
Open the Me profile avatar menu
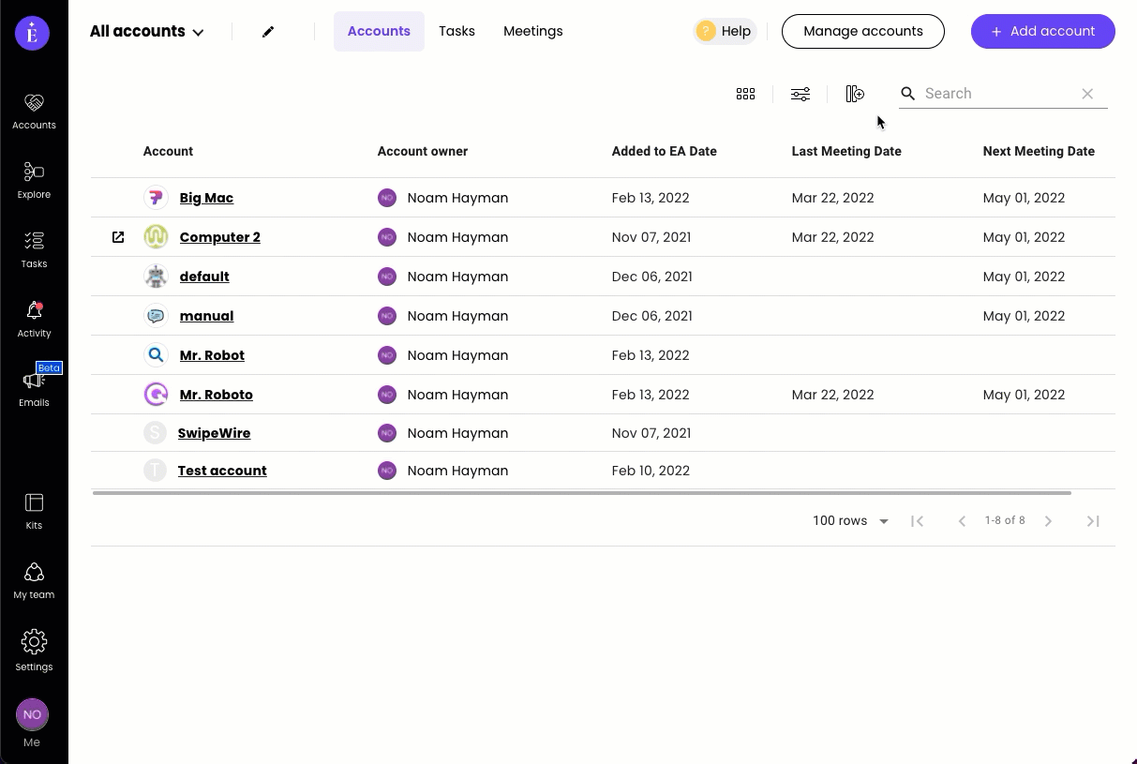pos(32,715)
